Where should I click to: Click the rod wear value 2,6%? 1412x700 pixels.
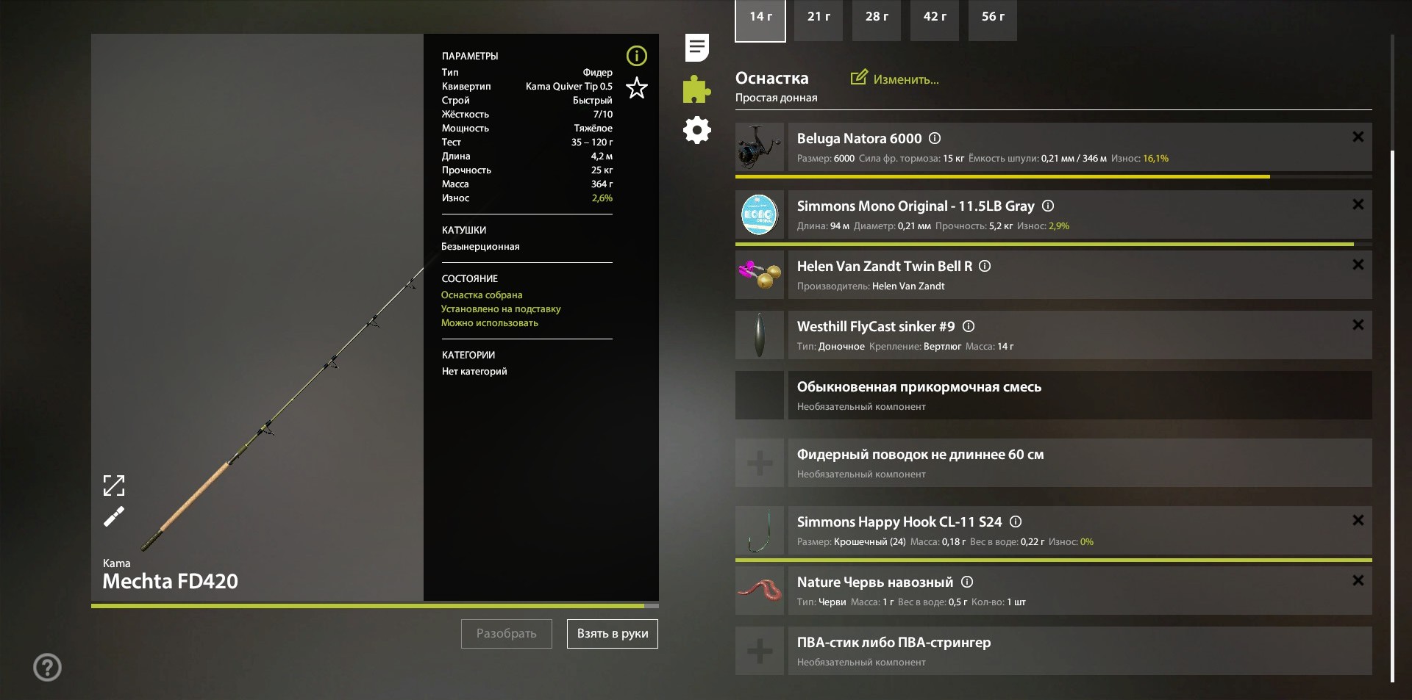pos(602,198)
